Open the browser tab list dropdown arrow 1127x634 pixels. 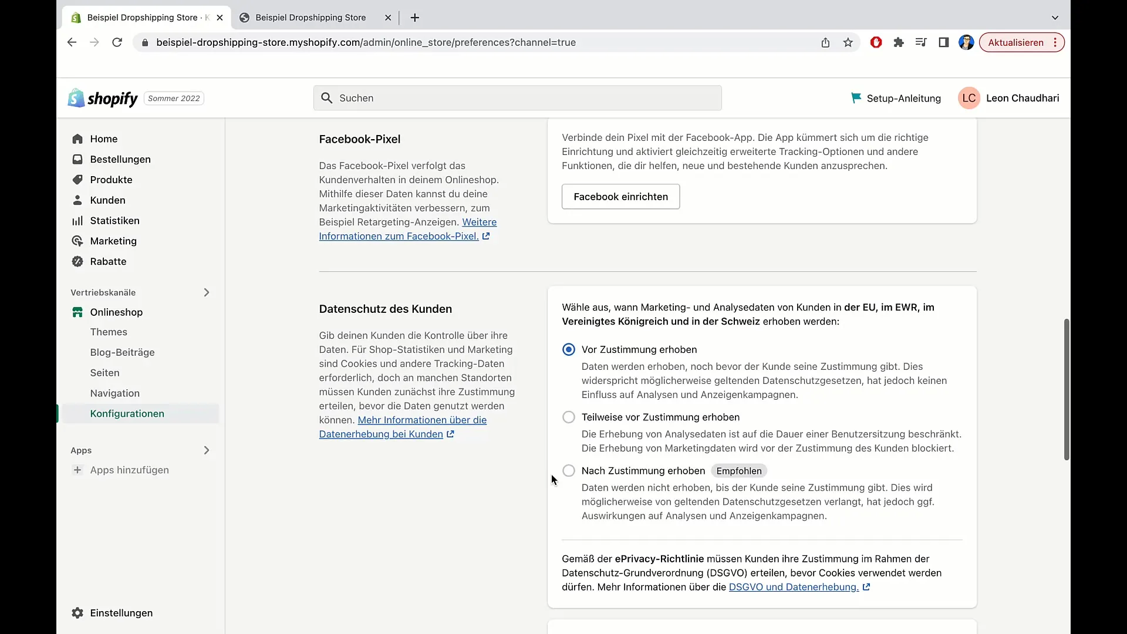tap(1055, 18)
